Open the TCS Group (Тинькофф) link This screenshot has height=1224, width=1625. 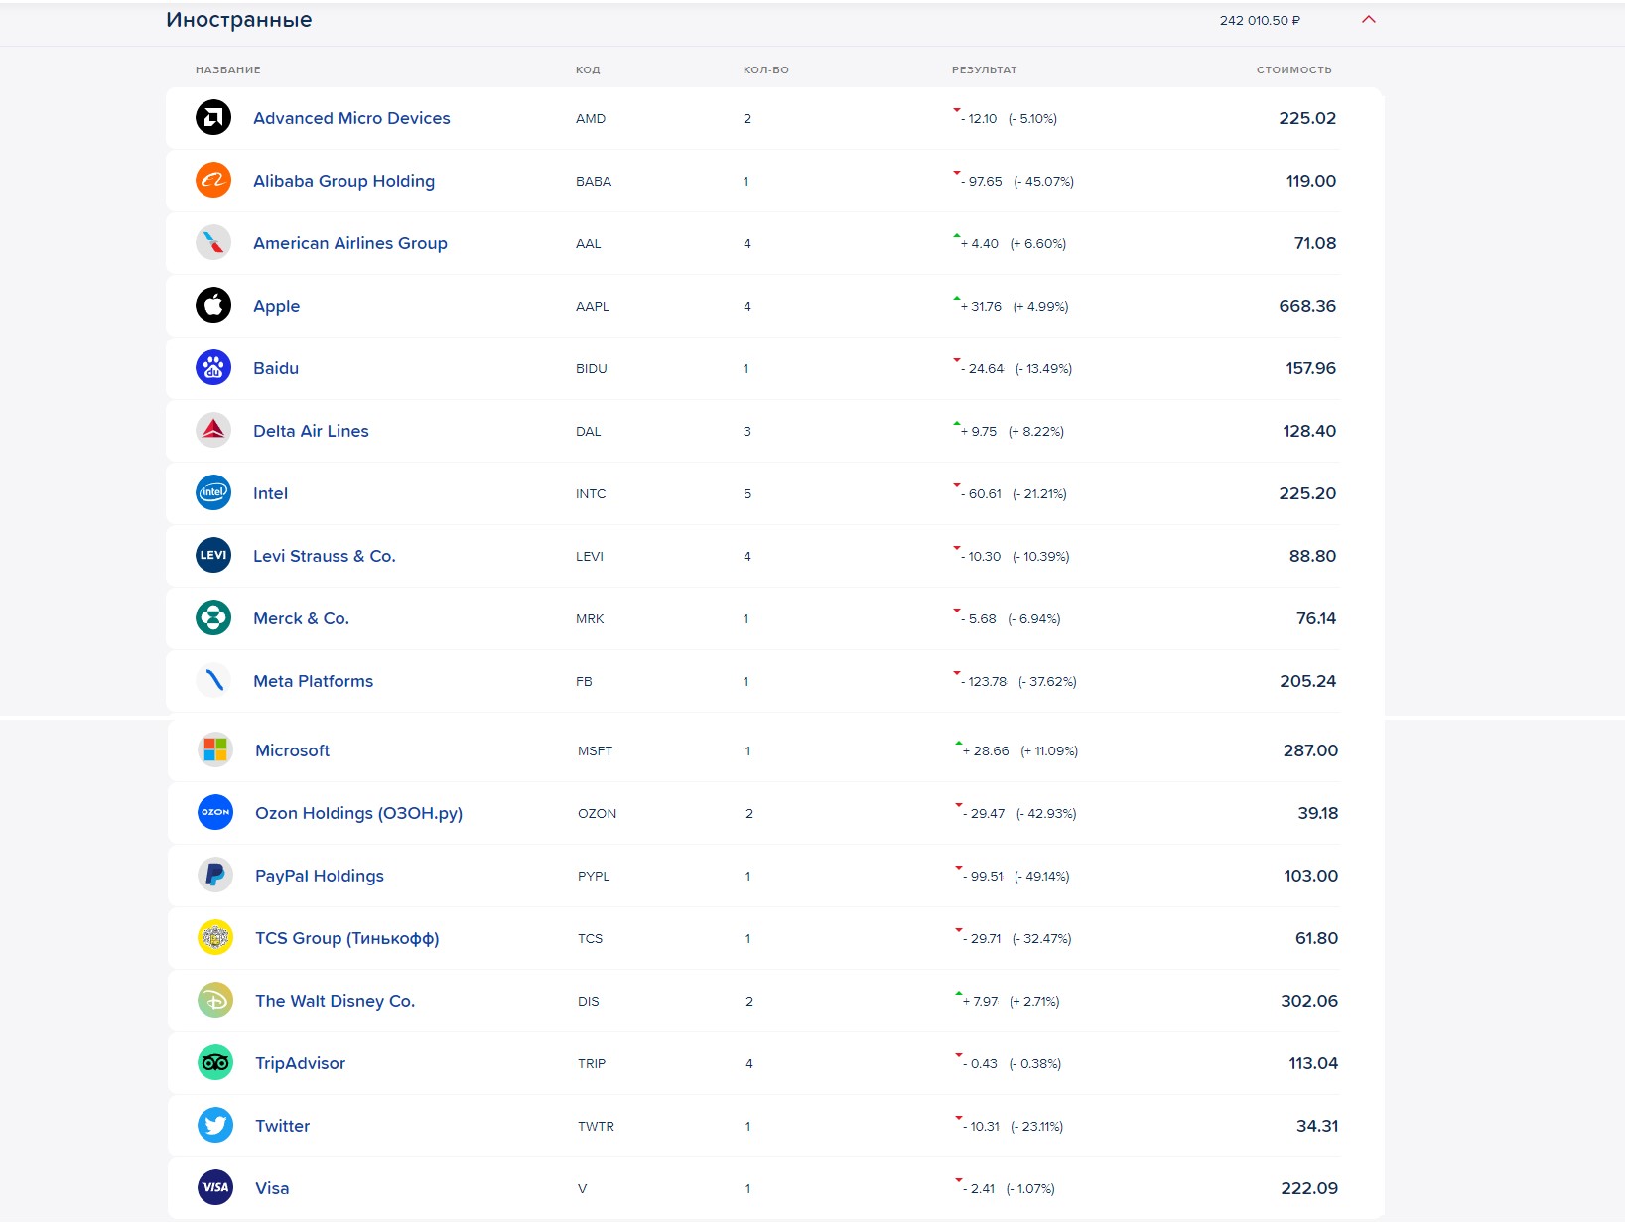pos(346,938)
